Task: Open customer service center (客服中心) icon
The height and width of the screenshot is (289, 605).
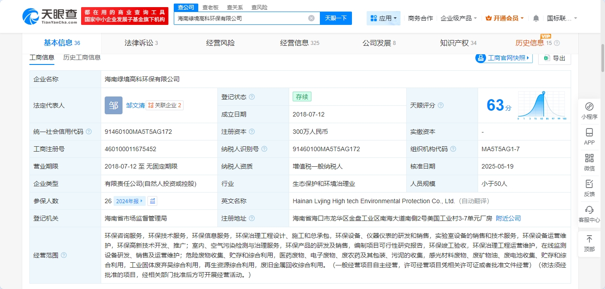Action: click(x=589, y=214)
